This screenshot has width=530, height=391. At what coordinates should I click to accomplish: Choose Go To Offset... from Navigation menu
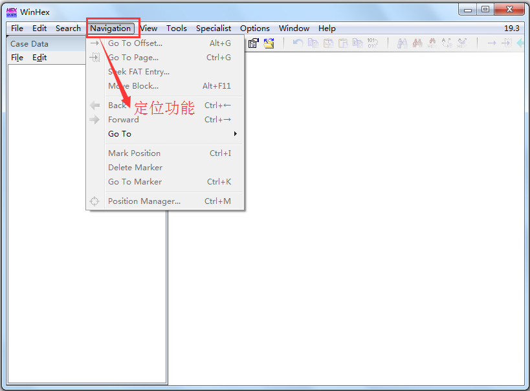pyautogui.click(x=165, y=43)
